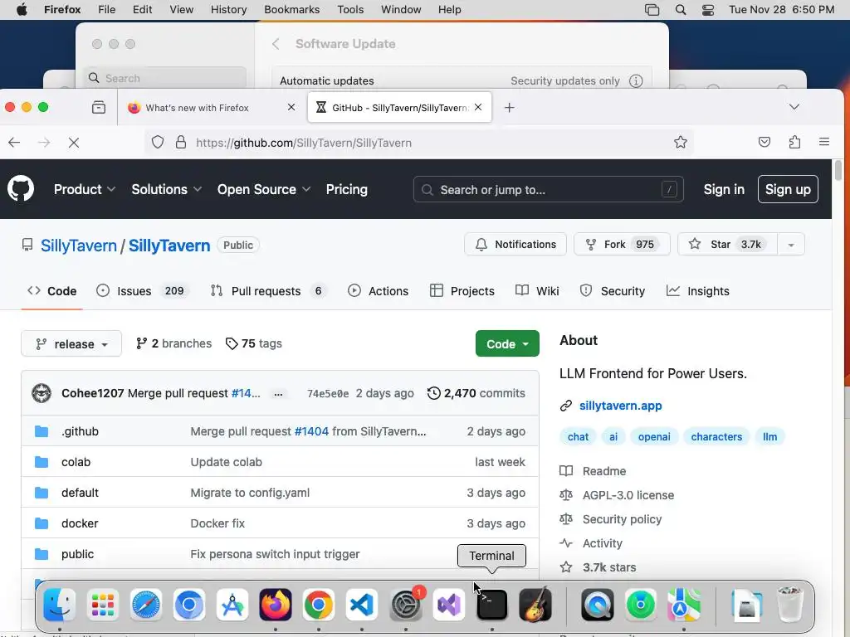The width and height of the screenshot is (850, 637).
Task: Open the AGPL-3.0 license link
Action: pos(628,495)
